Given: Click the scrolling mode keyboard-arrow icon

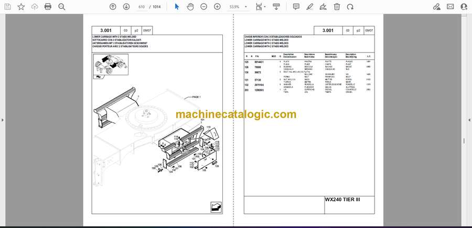Looking at the screenshot, I should [x=276, y=7].
